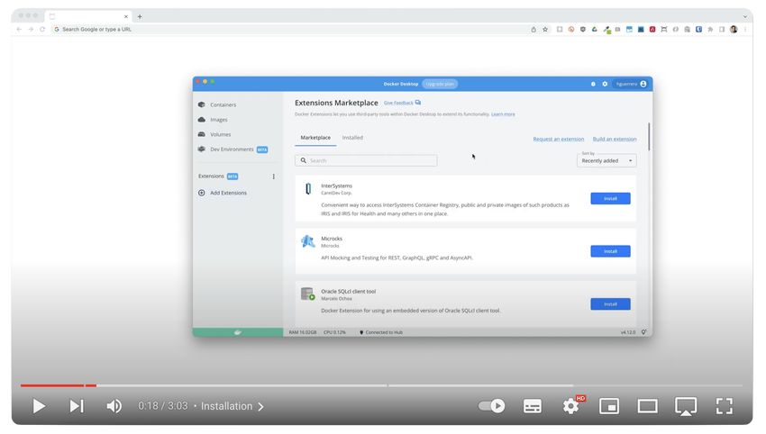
Task: Switch to the Installed tab
Action: pyautogui.click(x=352, y=138)
